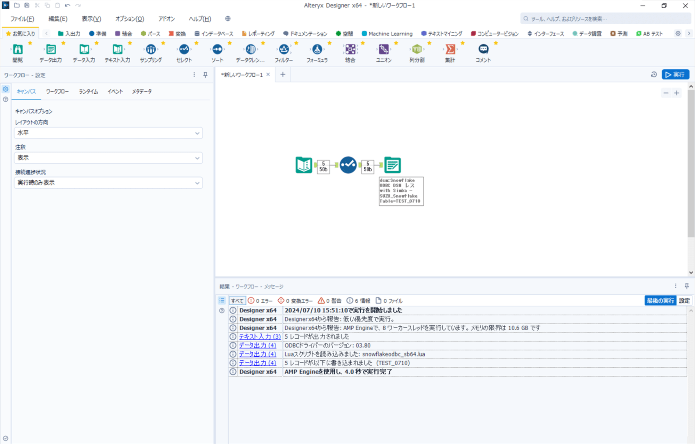Open the オプション(O) menu

pos(130,19)
